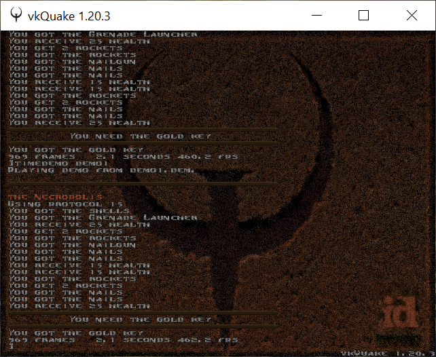Click 'You got the gold key' above 462.2 fps
This screenshot has width=436, height=357.
tap(76, 333)
